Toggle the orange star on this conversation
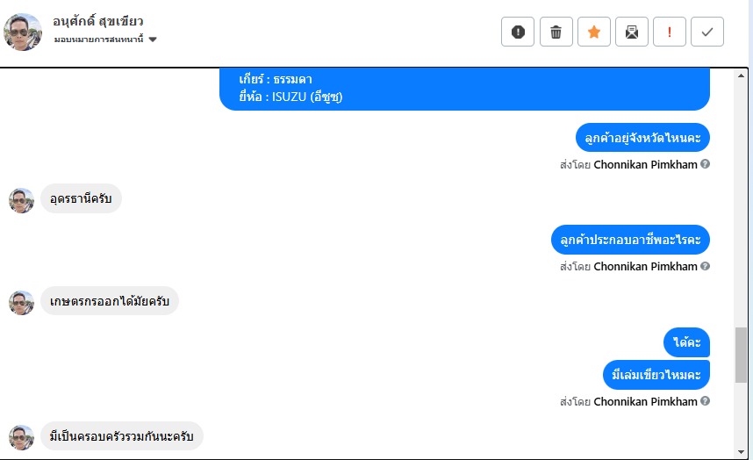The height and width of the screenshot is (460, 753). [x=593, y=32]
